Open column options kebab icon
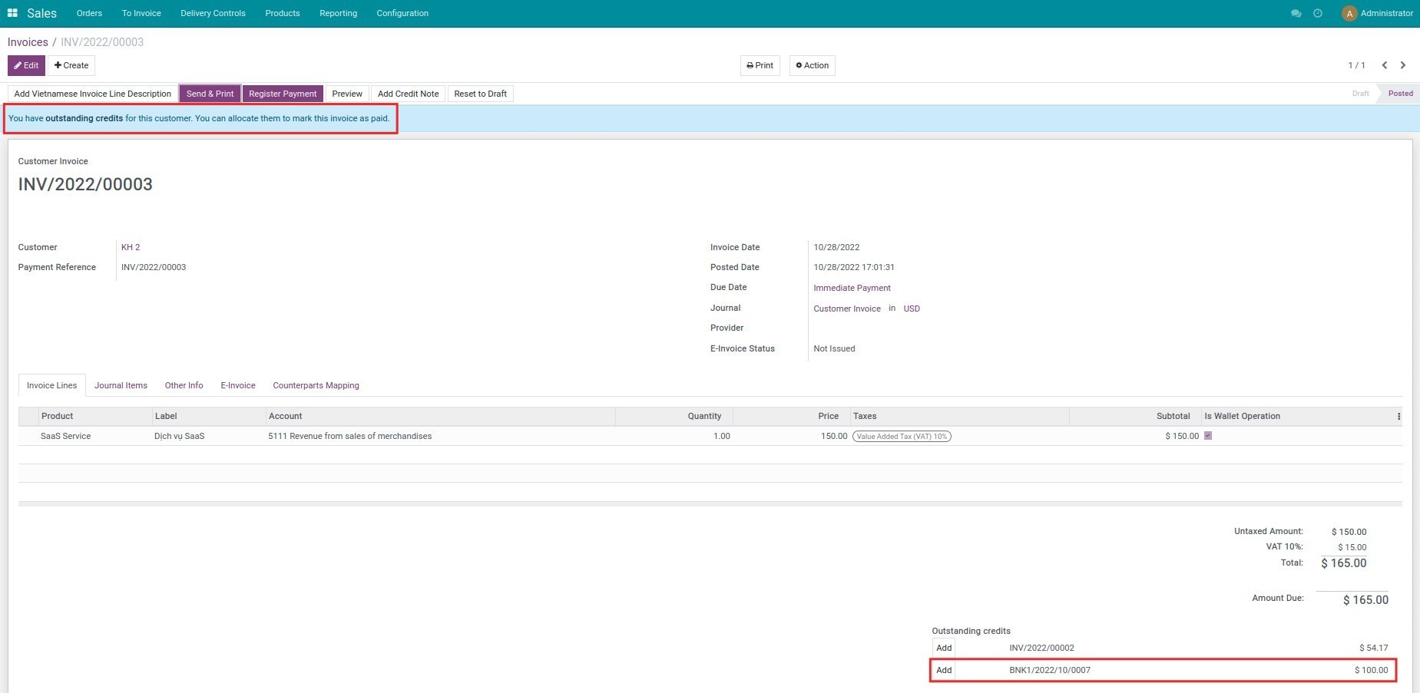Image resolution: width=1420 pixels, height=693 pixels. (1398, 417)
